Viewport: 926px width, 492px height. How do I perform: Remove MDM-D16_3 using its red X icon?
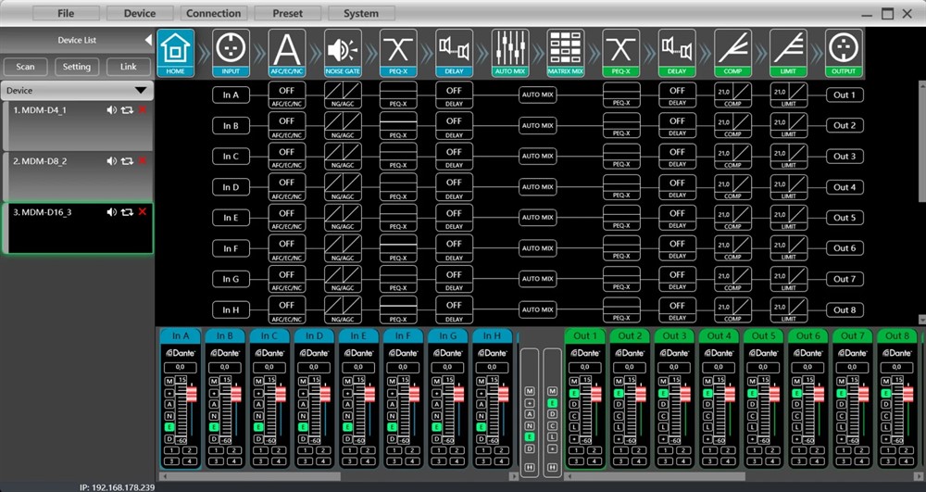(x=143, y=212)
